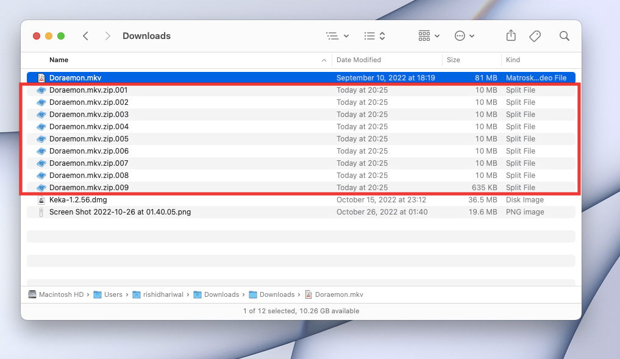Open first Downloads folder in path bar
Image resolution: width=620 pixels, height=359 pixels.
pyautogui.click(x=216, y=294)
